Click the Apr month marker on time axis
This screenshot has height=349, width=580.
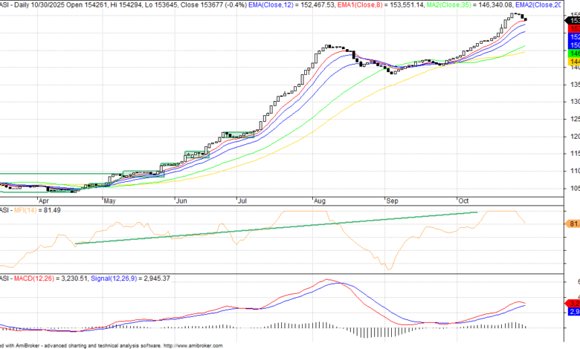tap(43, 200)
